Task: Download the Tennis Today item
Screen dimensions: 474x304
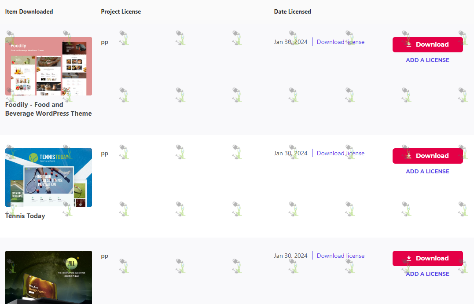Action: [427, 156]
